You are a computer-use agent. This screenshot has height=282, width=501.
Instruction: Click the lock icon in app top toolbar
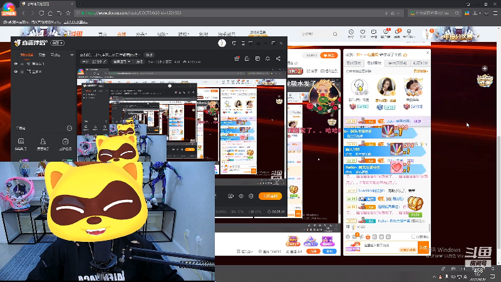[x=247, y=58]
